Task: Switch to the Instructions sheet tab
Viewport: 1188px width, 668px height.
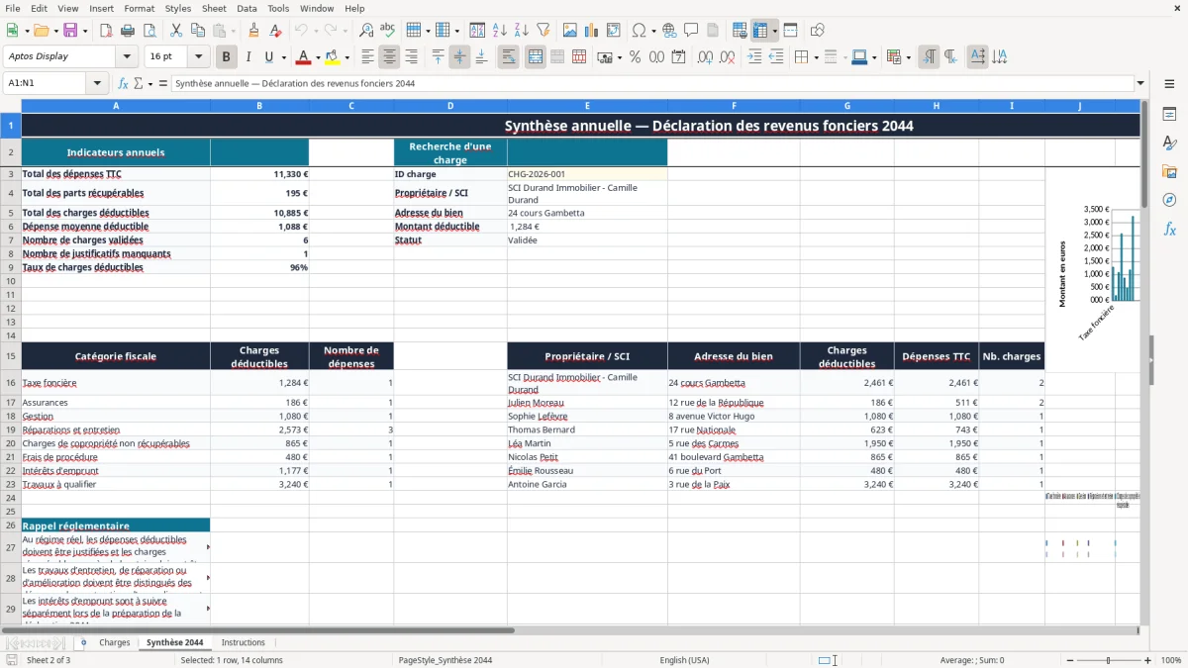Action: (244, 643)
